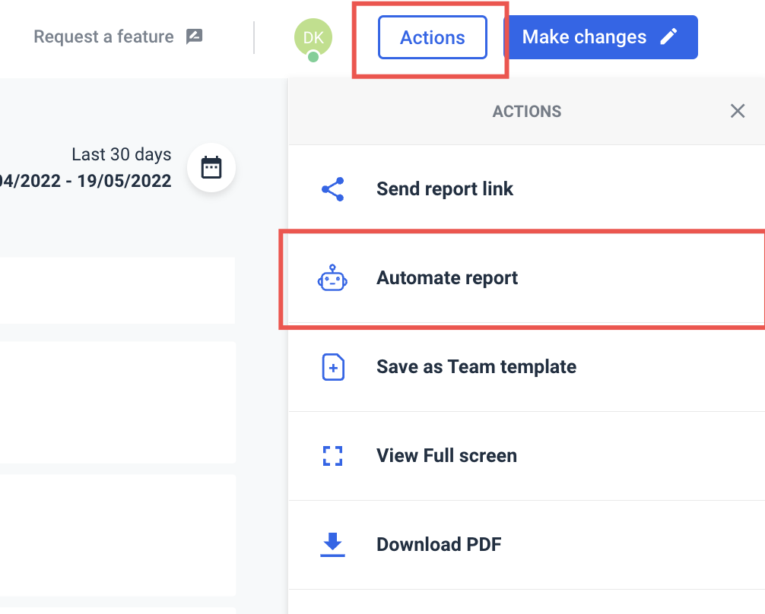This screenshot has width=765, height=614.
Task: Choose Automate report from the Actions panel
Action: pyautogui.click(x=447, y=277)
